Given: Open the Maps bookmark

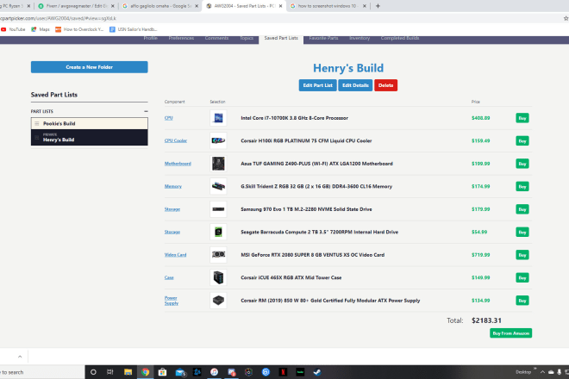Looking at the screenshot, I should pyautogui.click(x=41, y=29).
